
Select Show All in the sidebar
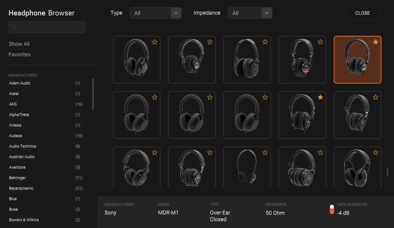coord(19,44)
